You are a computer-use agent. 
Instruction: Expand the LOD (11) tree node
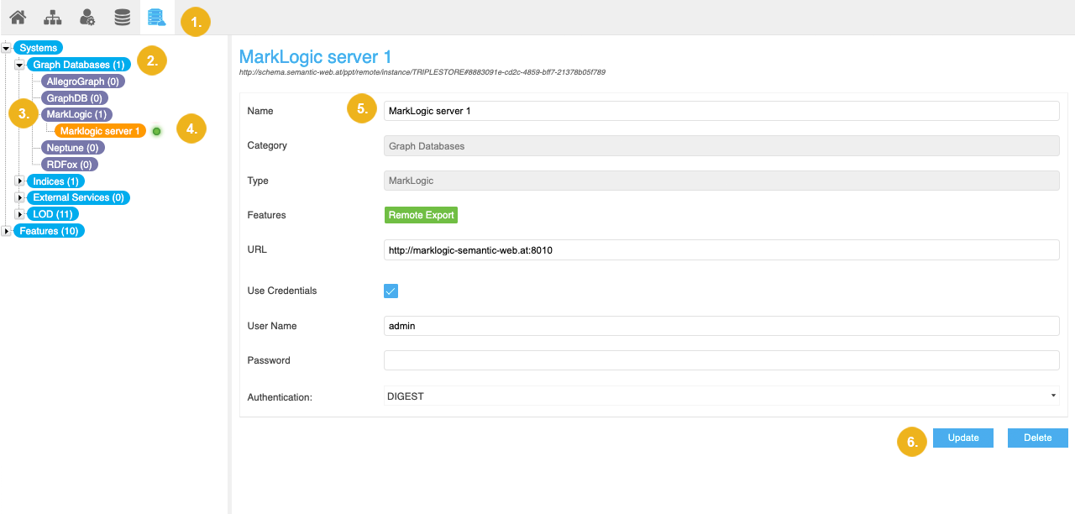pos(19,214)
